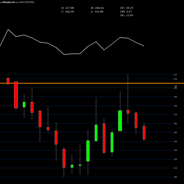Viewport: 184px width, 184px height.
Task: Select the small red candle with wick to 215
Action: pos(128,112)
